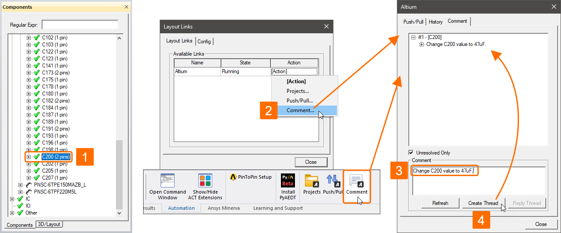Switch to 3D/Layout tab
The height and width of the screenshot is (233, 561).
(49, 224)
